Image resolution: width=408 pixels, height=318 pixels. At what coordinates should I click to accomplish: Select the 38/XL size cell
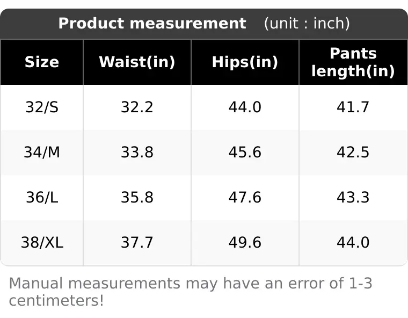pyautogui.click(x=42, y=242)
